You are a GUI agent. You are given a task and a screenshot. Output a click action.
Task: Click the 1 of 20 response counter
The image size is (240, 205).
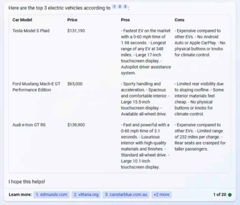(x=220, y=195)
